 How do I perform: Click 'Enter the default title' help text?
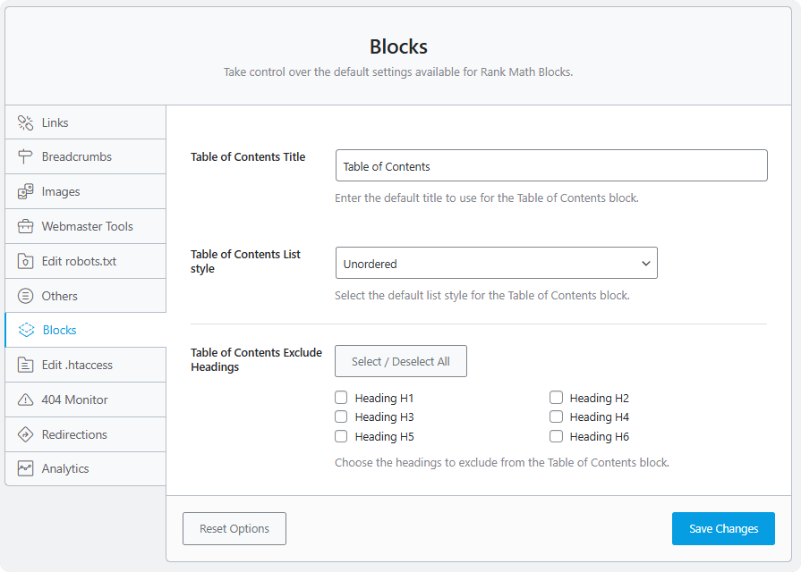487,198
